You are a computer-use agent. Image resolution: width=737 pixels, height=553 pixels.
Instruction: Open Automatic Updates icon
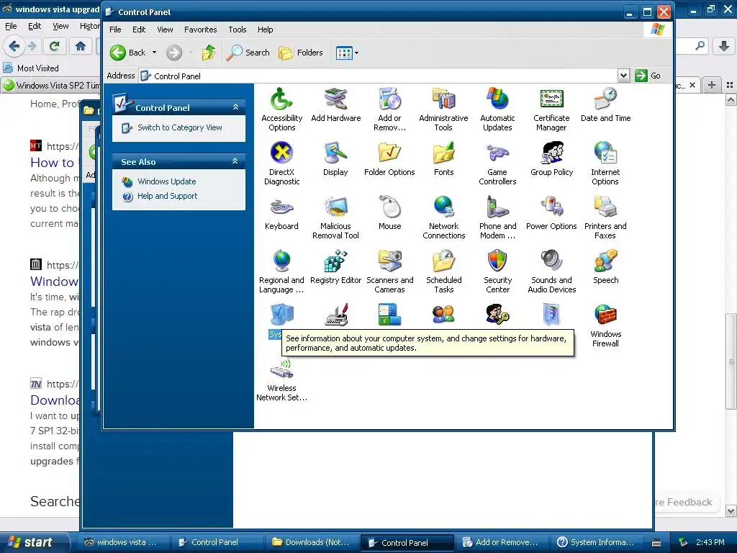[x=497, y=109]
